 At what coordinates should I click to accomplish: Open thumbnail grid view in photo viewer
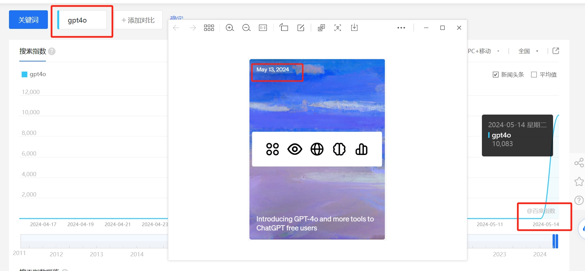(x=209, y=28)
